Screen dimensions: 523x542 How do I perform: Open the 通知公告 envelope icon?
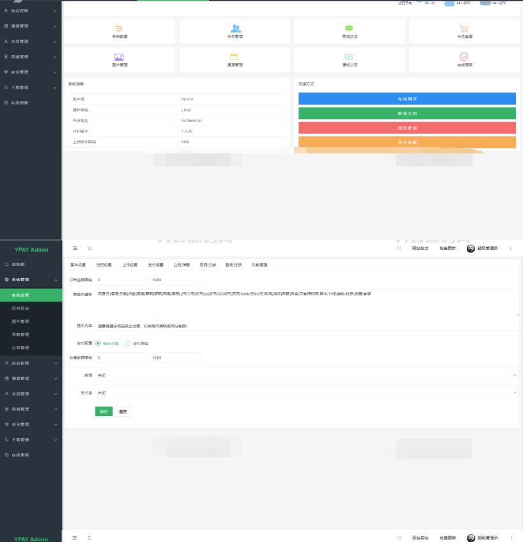click(349, 57)
